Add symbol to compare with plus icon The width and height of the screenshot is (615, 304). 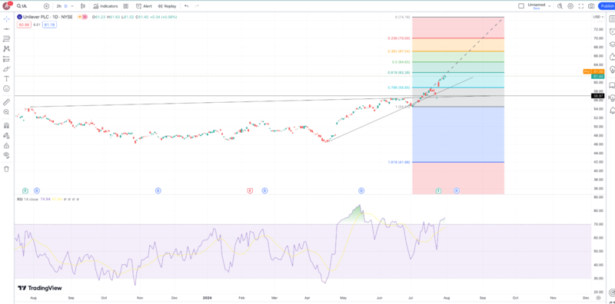point(46,6)
